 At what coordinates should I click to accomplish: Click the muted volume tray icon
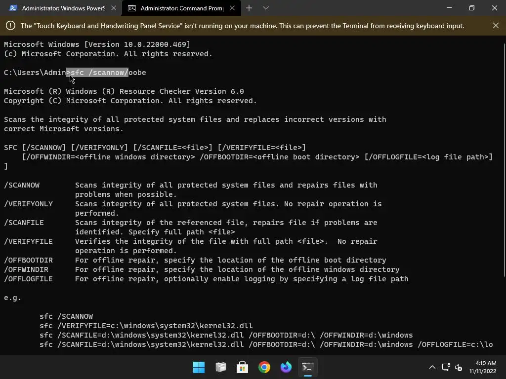pos(458,367)
